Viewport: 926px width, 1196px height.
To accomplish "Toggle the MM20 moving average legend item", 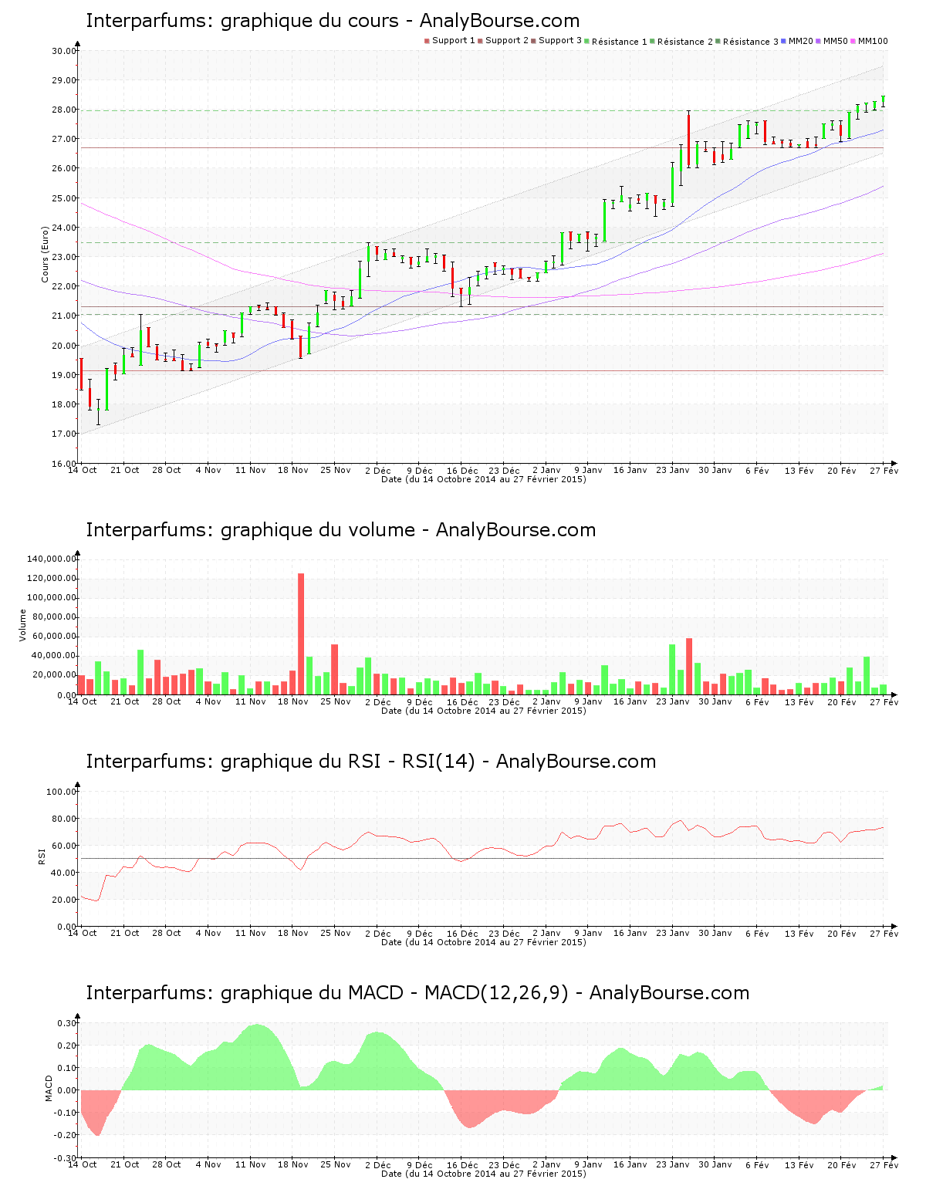I will click(x=800, y=41).
